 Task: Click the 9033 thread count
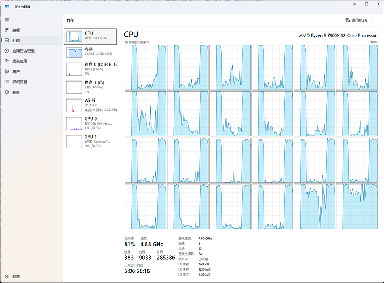(x=145, y=258)
